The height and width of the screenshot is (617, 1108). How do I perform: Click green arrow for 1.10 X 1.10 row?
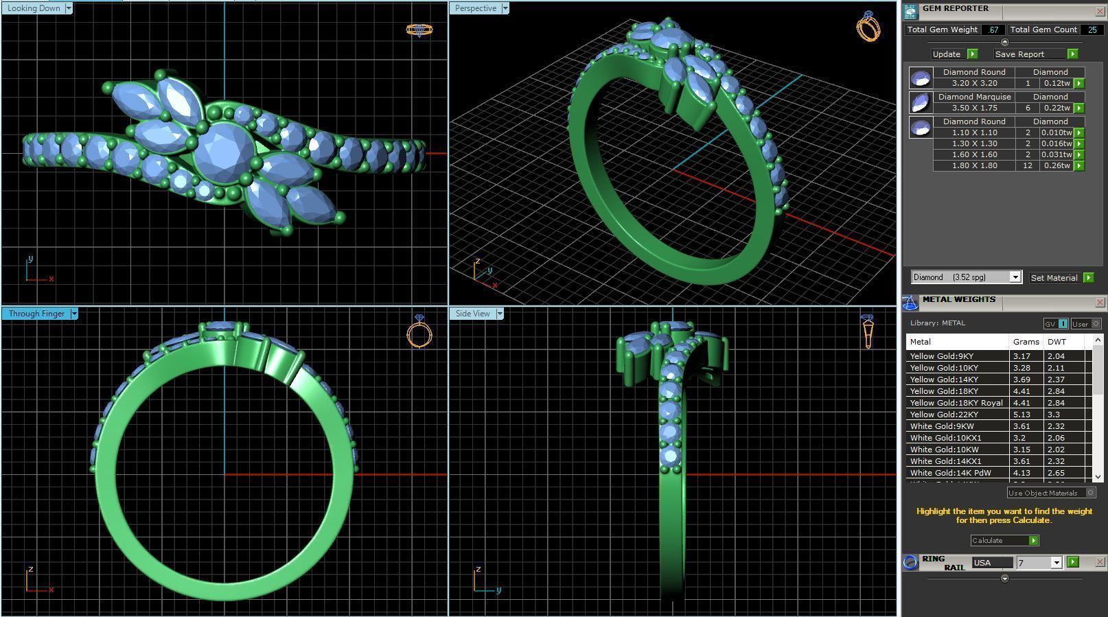pos(1079,132)
